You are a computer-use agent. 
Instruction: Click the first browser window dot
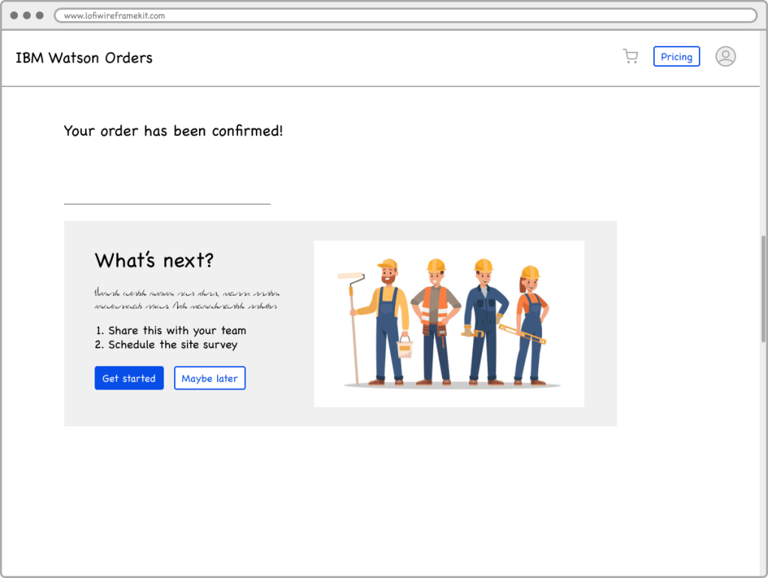(14, 15)
